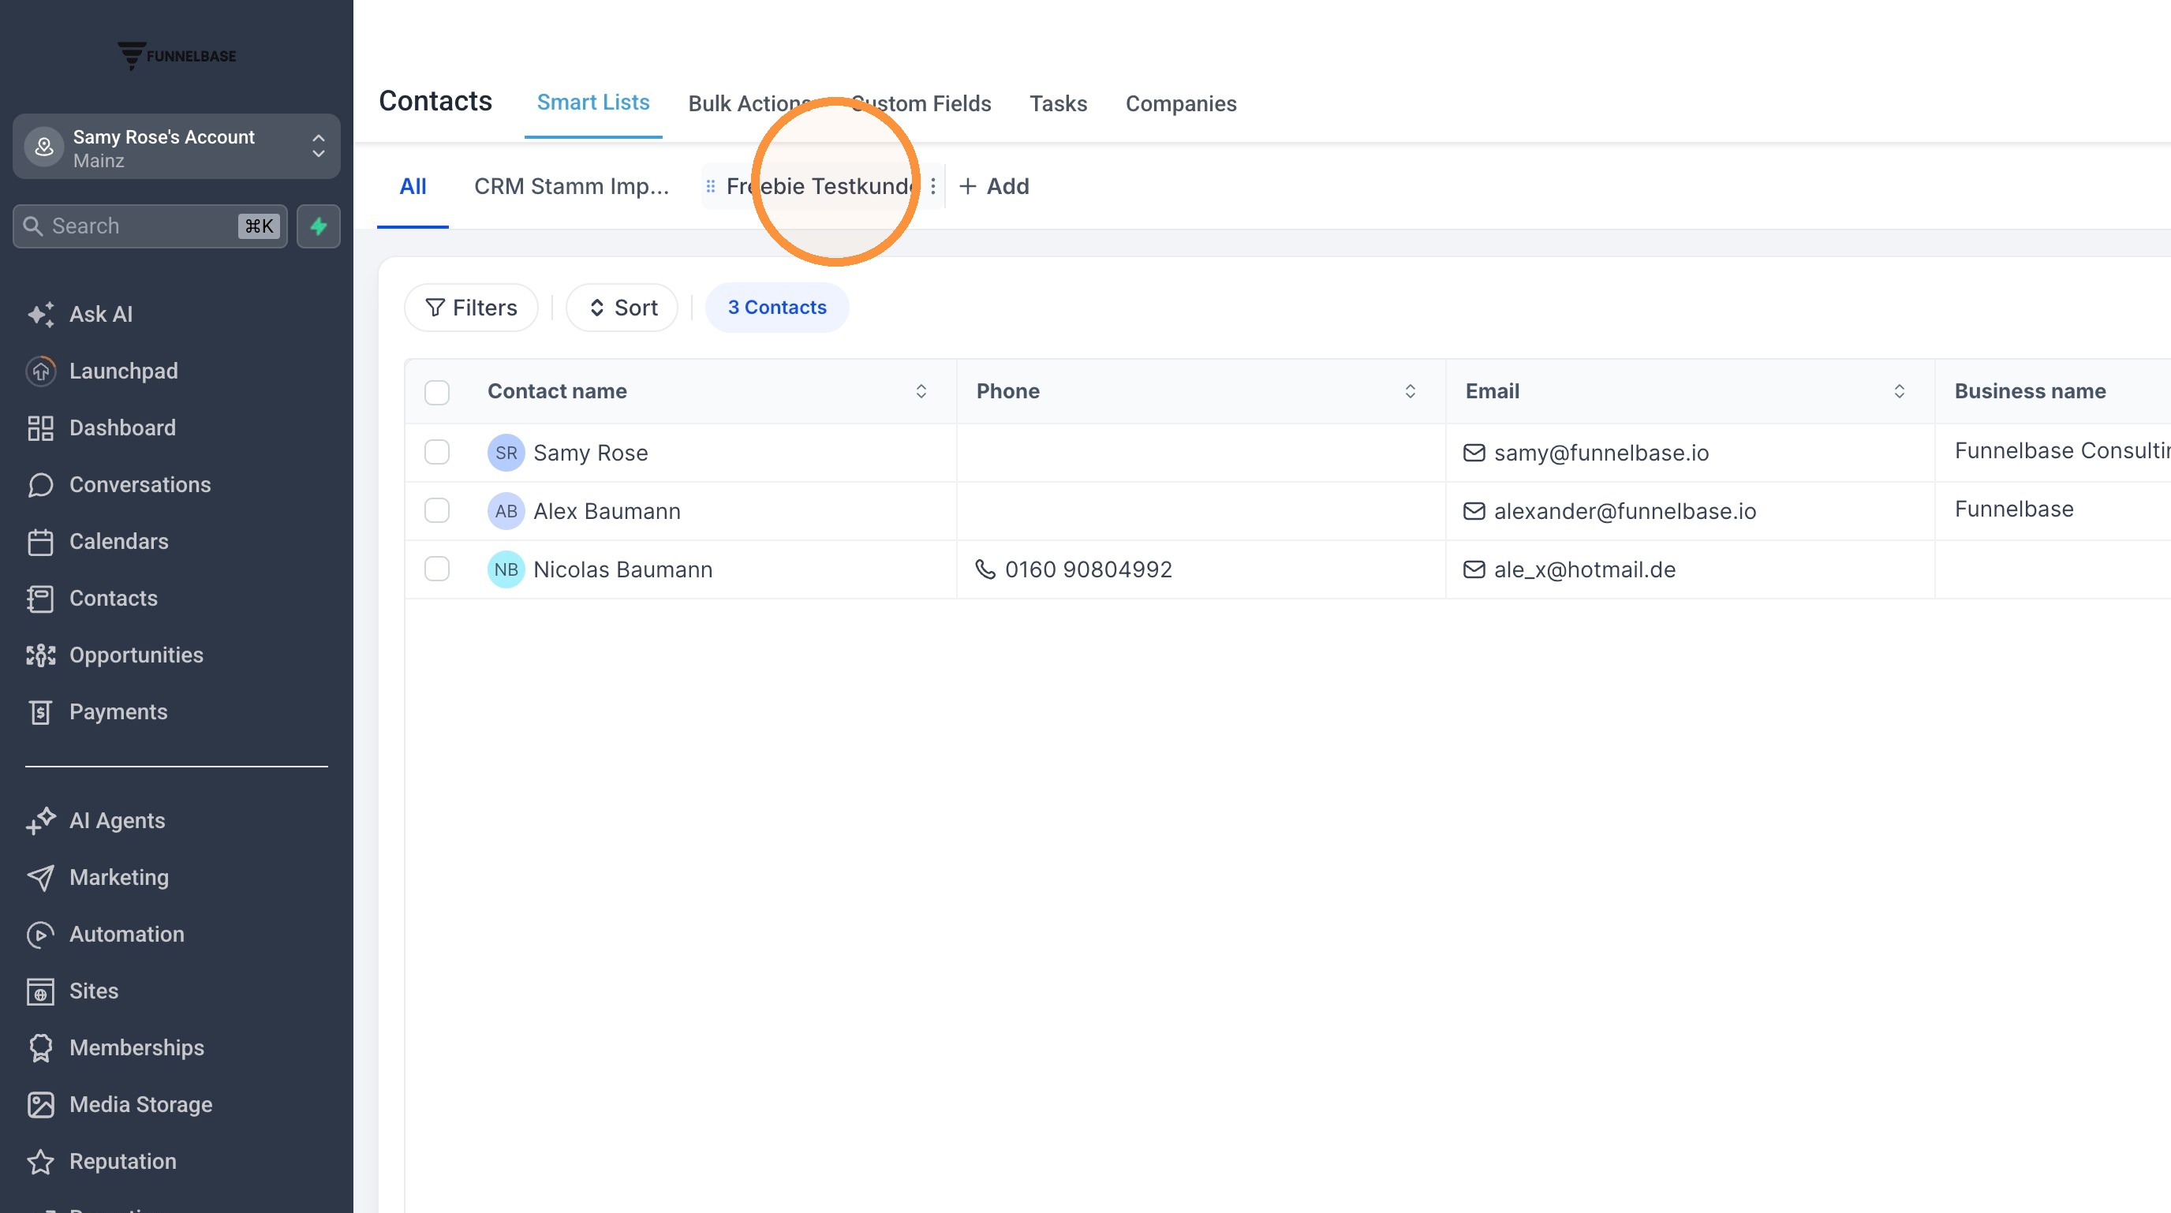Expand the Samy Rose's Account switcher
2171x1213 pixels.
pos(176,147)
